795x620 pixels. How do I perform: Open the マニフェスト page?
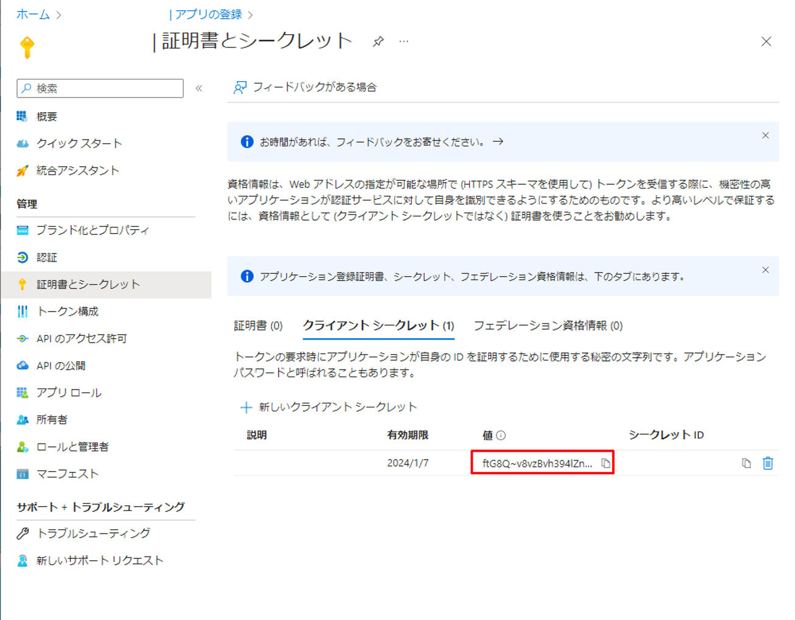pos(67,474)
